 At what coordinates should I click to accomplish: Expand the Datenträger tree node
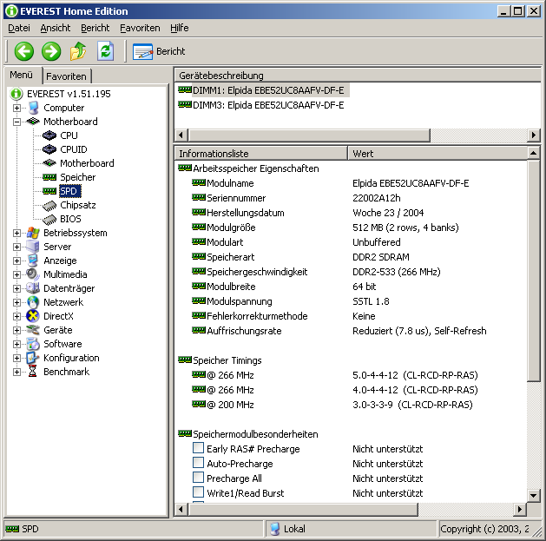click(x=16, y=289)
